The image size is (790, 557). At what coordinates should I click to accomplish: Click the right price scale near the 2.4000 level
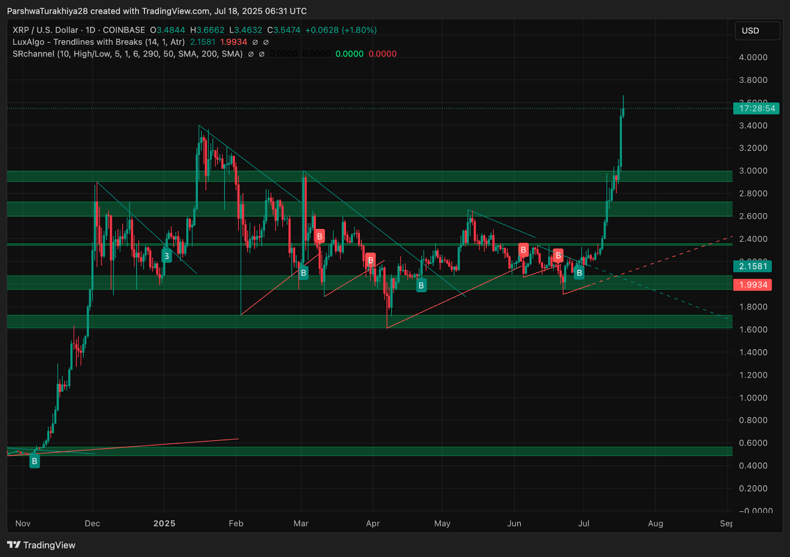pos(754,239)
